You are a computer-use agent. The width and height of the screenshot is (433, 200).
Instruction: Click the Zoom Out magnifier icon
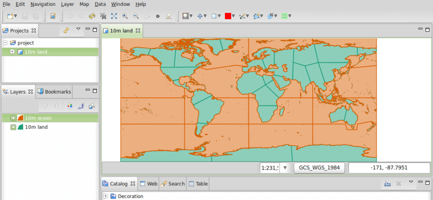point(136,16)
